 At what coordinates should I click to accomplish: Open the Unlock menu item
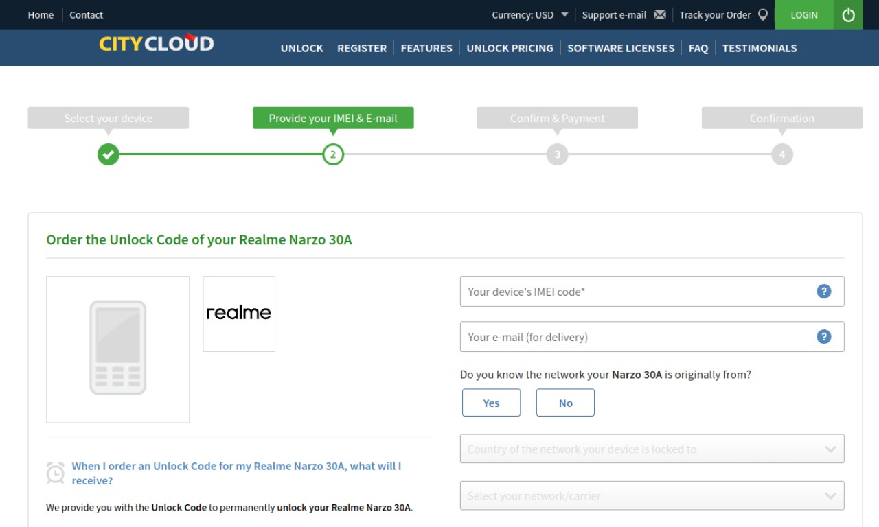301,48
